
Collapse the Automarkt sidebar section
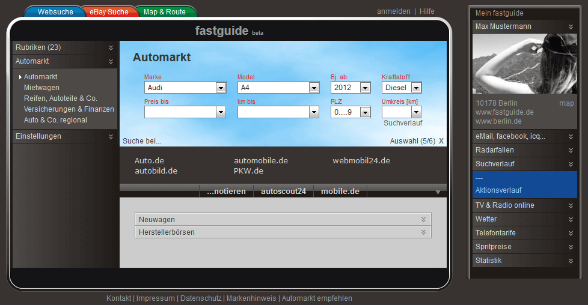[x=64, y=61]
